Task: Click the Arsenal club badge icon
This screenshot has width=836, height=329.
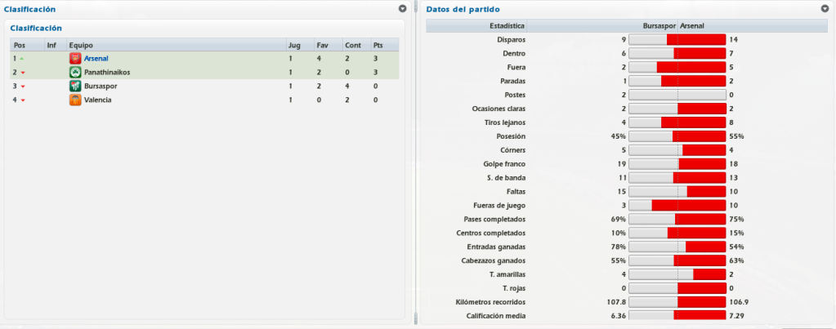Action: [x=75, y=59]
